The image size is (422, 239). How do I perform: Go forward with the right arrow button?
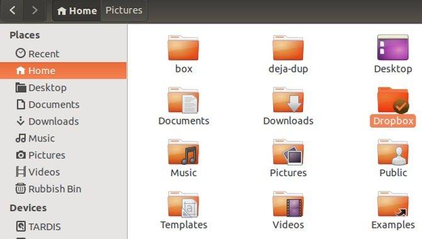[x=35, y=11]
